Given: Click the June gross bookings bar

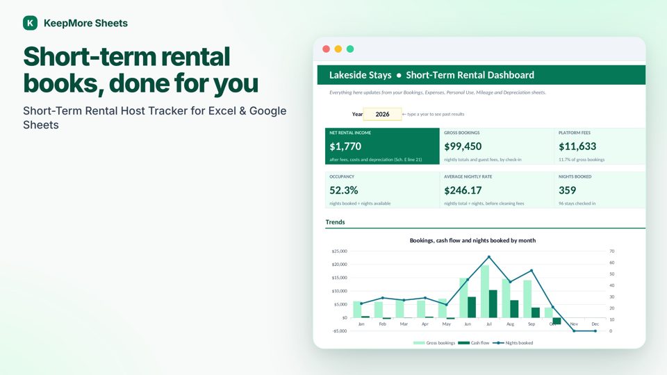Looking at the screenshot, I should pyautogui.click(x=463, y=298).
